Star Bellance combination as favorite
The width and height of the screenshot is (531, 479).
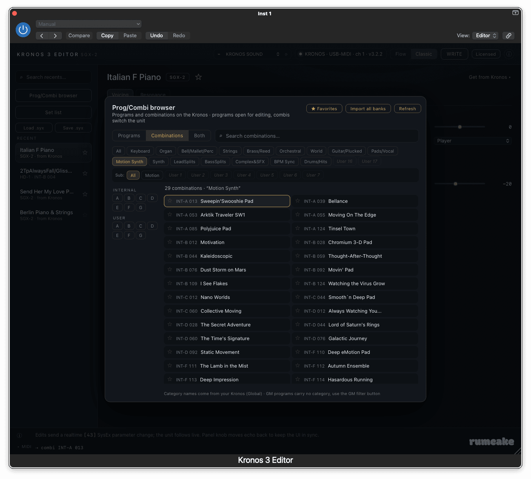coord(298,201)
